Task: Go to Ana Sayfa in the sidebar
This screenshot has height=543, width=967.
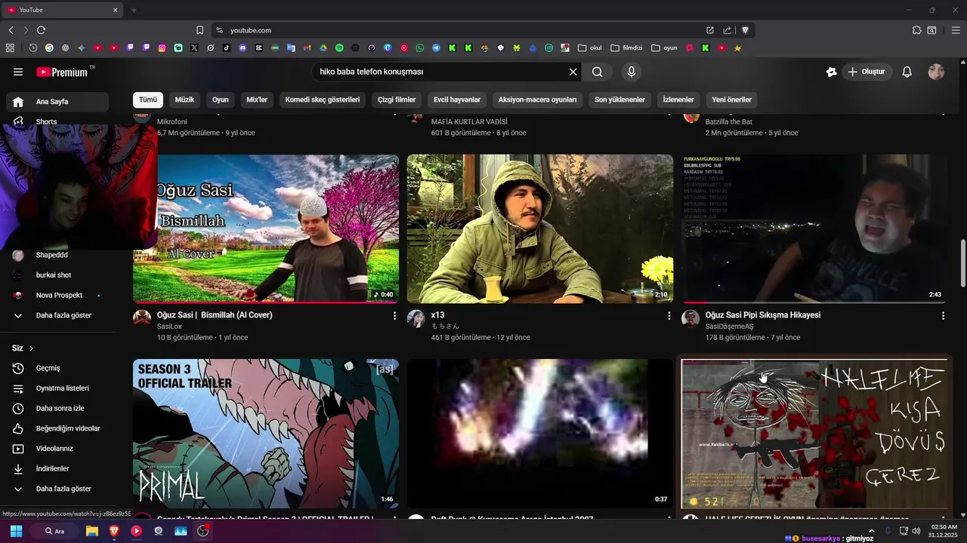Action: pyautogui.click(x=57, y=102)
